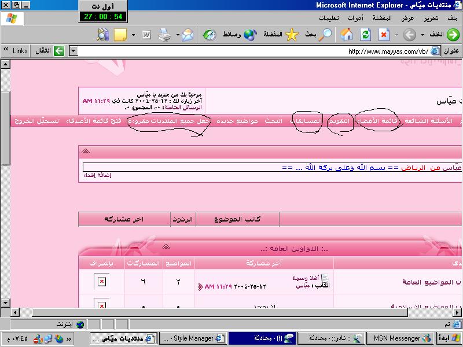The image size is (463, 347).
Task: Click the Home icon in IE toolbar
Action: coord(347,35)
